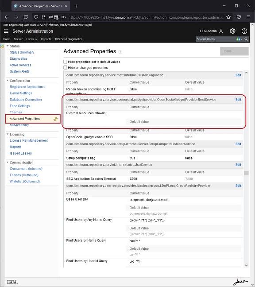Viewport: 255px width, 287px height.
Task: Click the CLM Admin user profile icon
Action: [x=221, y=31]
